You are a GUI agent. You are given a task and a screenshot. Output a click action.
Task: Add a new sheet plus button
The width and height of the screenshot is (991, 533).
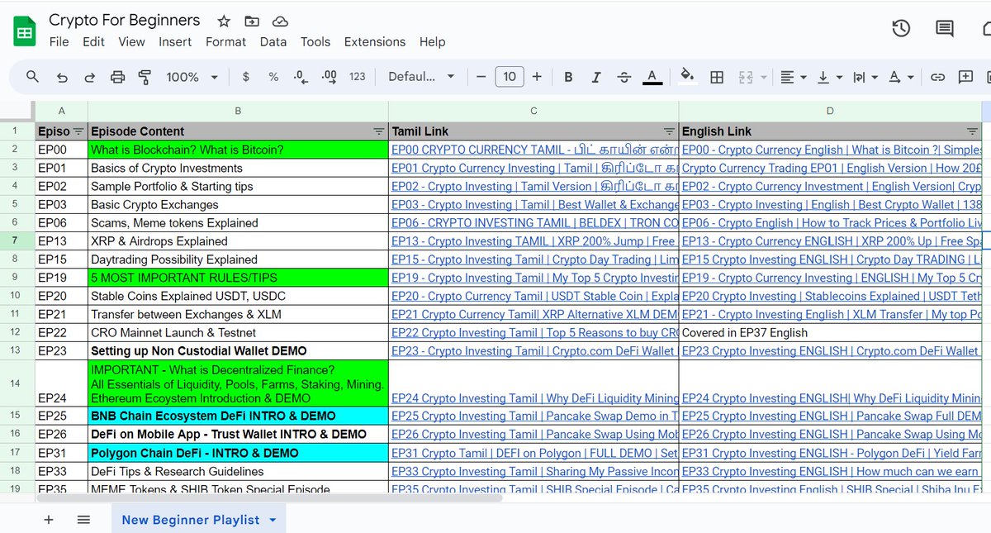[48, 520]
